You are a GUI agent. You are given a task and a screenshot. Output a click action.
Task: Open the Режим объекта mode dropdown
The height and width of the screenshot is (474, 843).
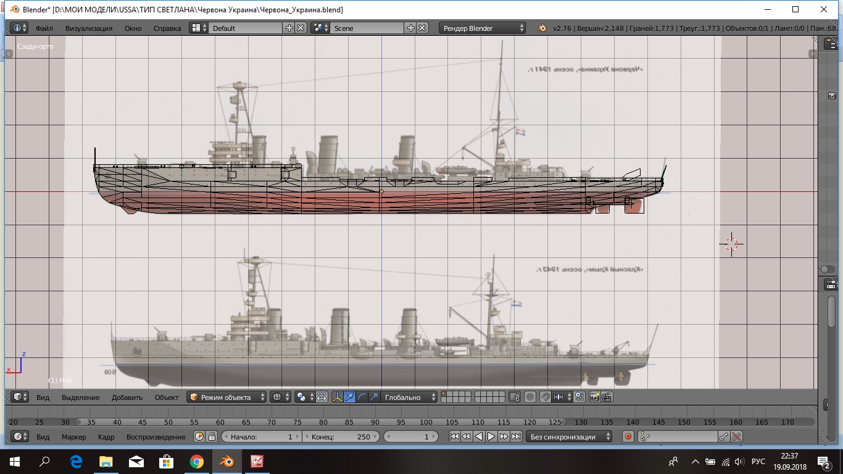pos(226,397)
